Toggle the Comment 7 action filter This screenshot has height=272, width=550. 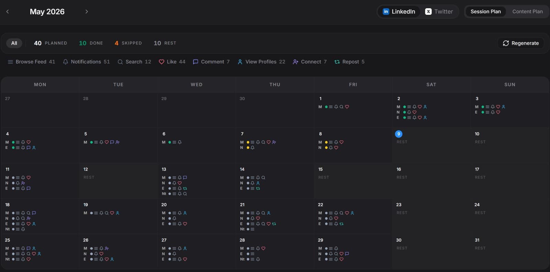211,62
